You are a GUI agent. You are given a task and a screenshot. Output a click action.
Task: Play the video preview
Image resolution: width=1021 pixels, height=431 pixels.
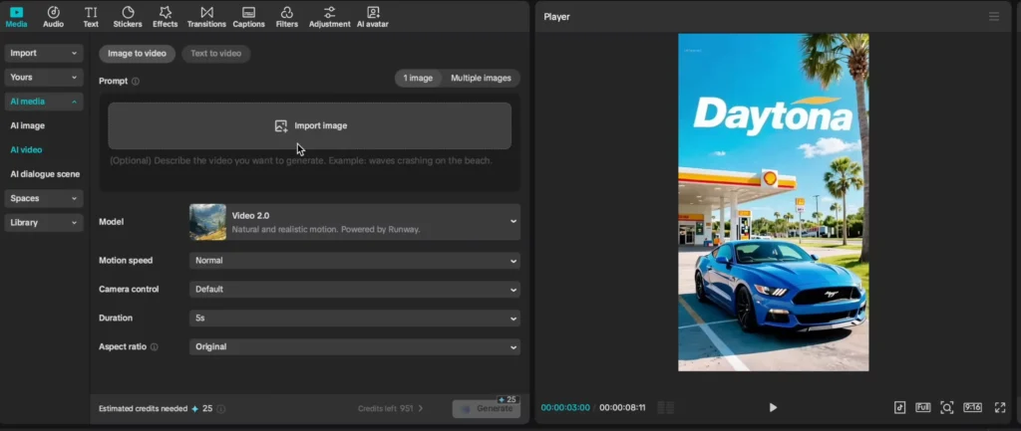(x=773, y=407)
